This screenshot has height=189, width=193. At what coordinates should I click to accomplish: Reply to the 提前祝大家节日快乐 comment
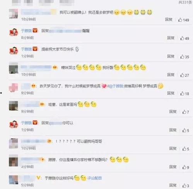point(171,56)
